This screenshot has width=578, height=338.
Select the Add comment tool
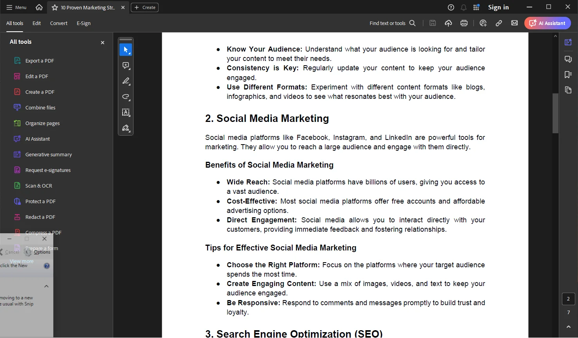[x=126, y=65]
